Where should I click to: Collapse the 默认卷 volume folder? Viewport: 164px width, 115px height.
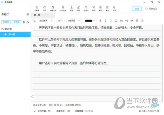(3, 29)
